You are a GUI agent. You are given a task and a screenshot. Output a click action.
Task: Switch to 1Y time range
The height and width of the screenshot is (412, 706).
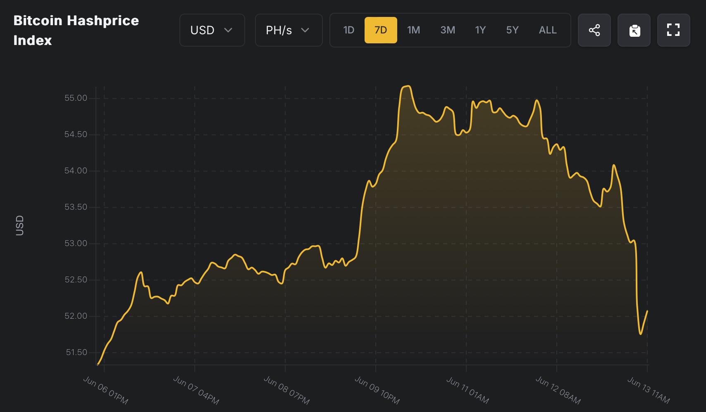[x=480, y=30]
